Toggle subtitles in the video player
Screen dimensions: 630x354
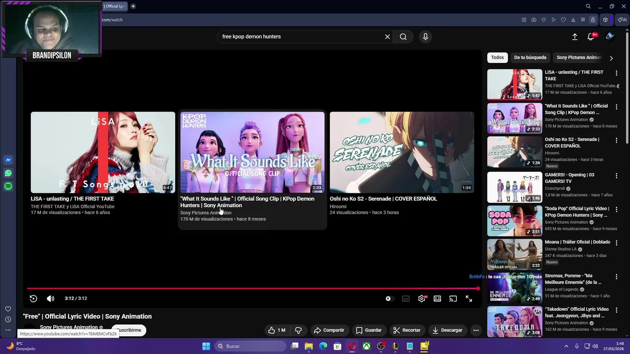[406, 298]
